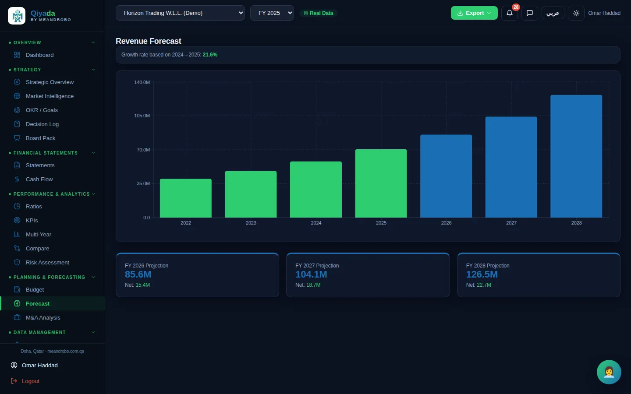Open the assistant avatar chat bubble
The width and height of the screenshot is (631, 394).
click(609, 372)
